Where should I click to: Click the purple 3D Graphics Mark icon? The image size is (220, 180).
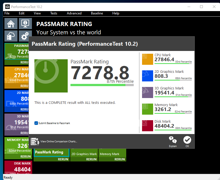148,92
